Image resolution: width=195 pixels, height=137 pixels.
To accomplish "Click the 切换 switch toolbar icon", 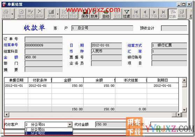I will pyautogui.click(x=173, y=14).
